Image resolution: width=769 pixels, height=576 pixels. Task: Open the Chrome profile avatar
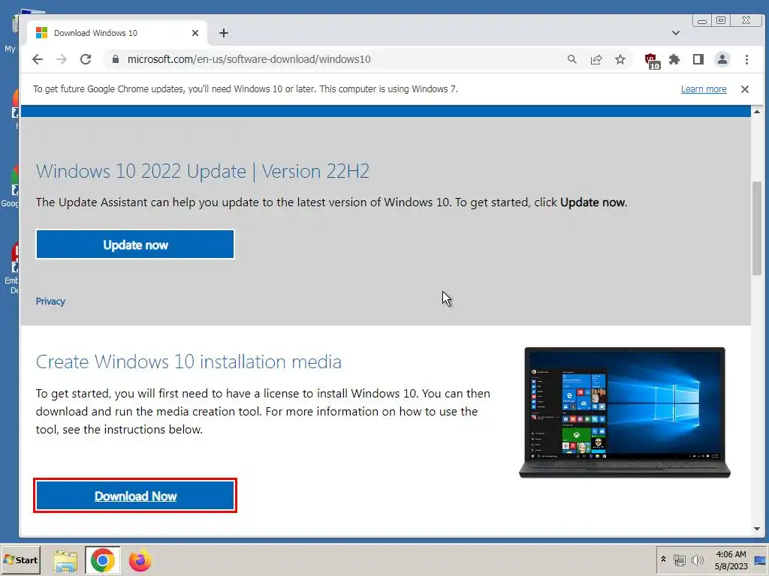pyautogui.click(x=722, y=59)
